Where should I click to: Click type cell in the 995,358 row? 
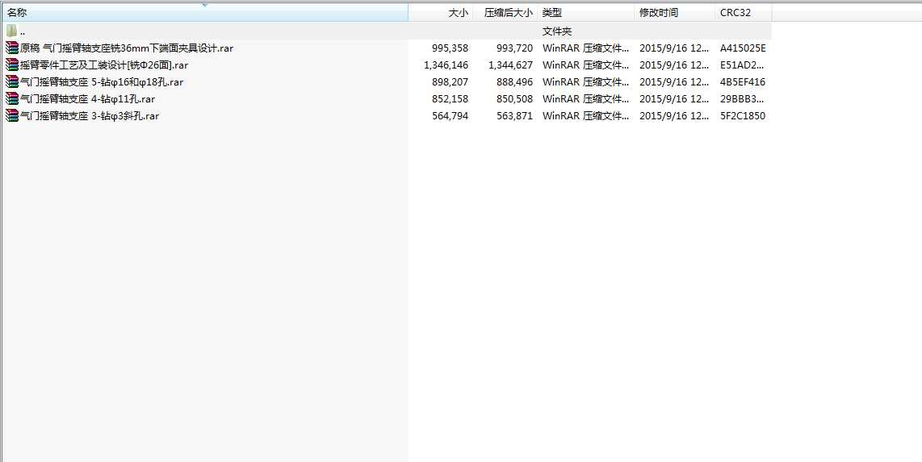coord(585,48)
